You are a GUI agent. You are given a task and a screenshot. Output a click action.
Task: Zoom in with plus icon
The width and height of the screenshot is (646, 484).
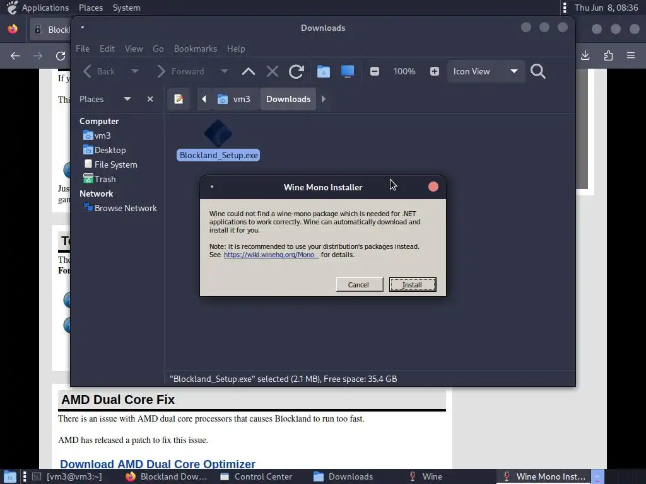[434, 71]
